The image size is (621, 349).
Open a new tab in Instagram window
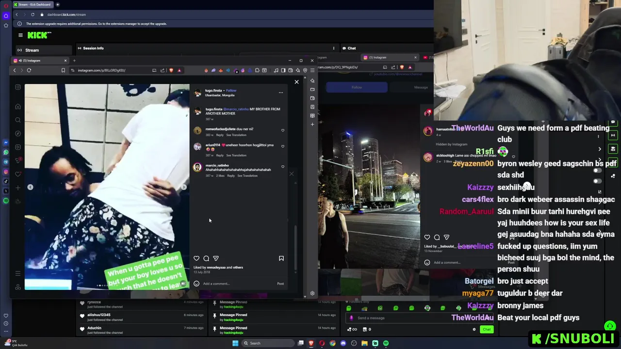click(x=74, y=61)
